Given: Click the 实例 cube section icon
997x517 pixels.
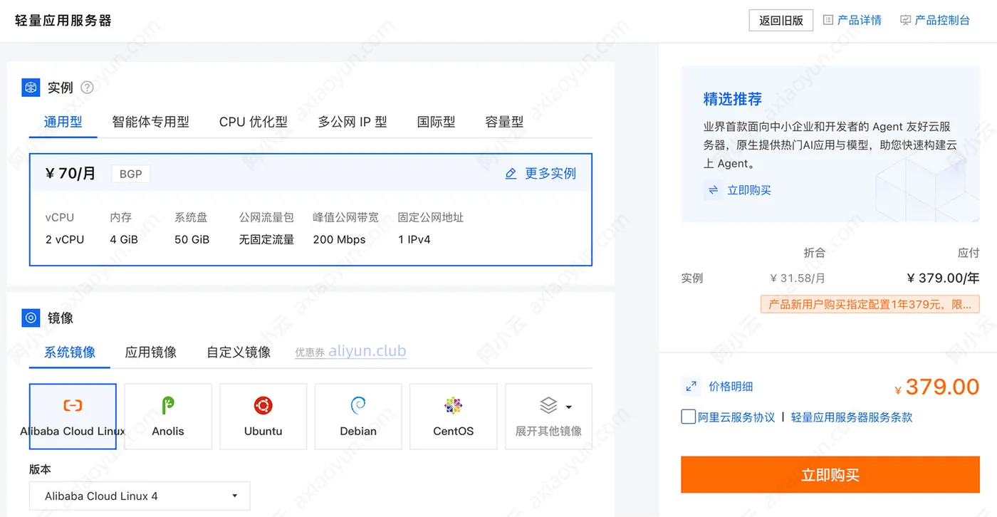Looking at the screenshot, I should [x=31, y=88].
